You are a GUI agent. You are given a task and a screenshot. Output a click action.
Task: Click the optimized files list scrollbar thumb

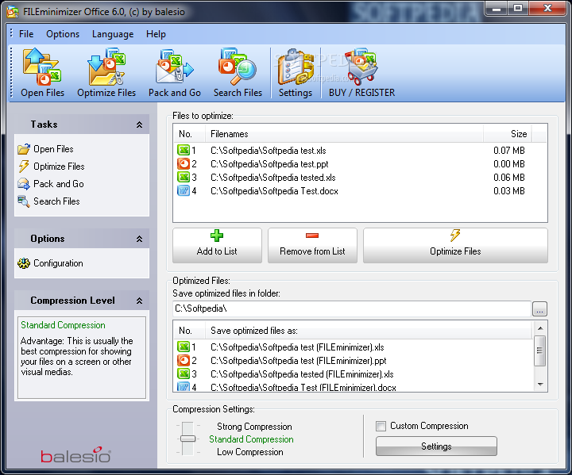pos(540,351)
